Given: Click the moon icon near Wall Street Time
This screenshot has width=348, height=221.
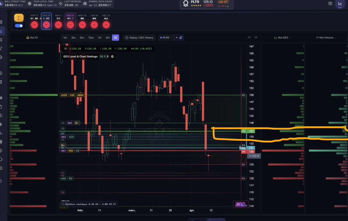Looking at the screenshot, I should click(1, 4).
